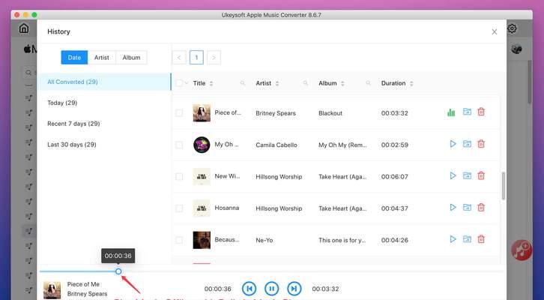Click the 00:04:37 duration cell

(x=394, y=208)
